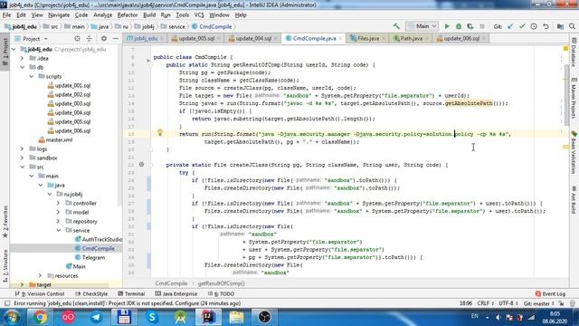Open Skype from the Windows taskbar
This screenshot has width=579, height=326.
point(152,317)
